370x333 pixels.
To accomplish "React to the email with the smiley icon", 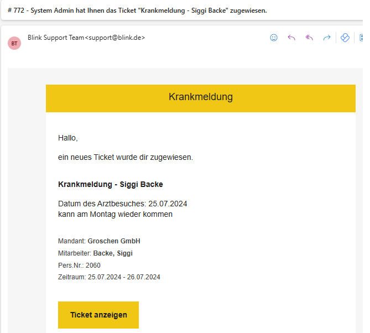I will coord(274,38).
